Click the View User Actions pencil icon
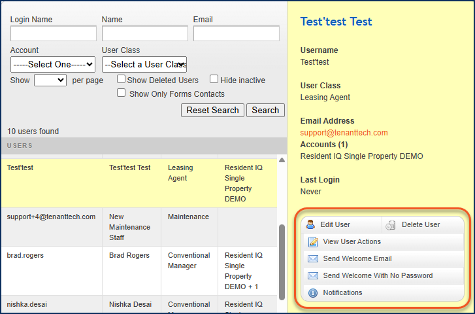The image size is (475, 314). pos(313,242)
